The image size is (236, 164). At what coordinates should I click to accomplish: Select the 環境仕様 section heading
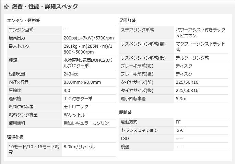tap(15, 137)
